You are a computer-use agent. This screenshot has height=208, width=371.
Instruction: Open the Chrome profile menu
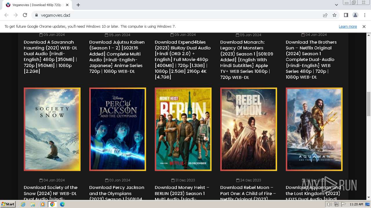[355, 15]
